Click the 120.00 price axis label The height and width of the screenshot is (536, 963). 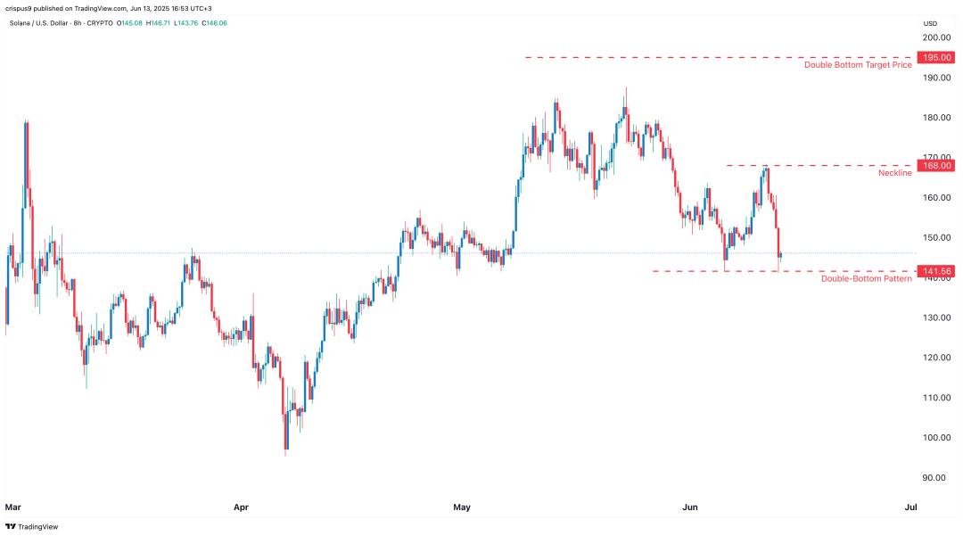tap(936, 358)
